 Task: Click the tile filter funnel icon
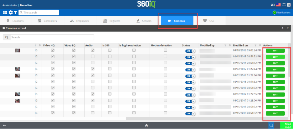[15, 12]
